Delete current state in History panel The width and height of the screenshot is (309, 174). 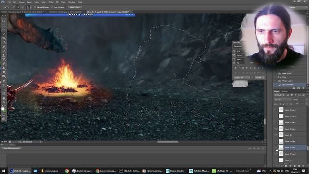point(304,88)
